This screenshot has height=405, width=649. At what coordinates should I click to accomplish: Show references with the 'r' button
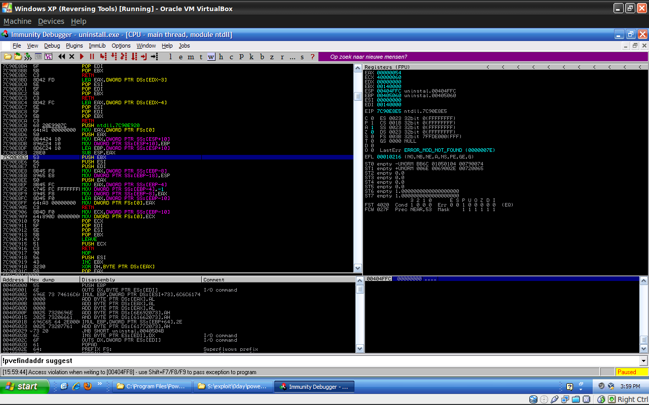tap(282, 57)
